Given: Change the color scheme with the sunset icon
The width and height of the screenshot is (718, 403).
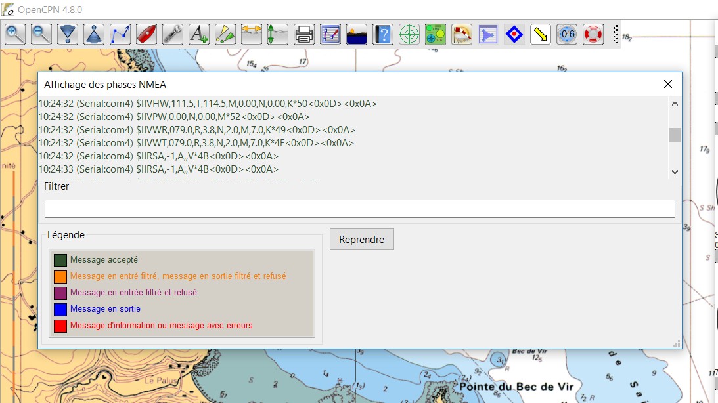Looking at the screenshot, I should coord(356,34).
